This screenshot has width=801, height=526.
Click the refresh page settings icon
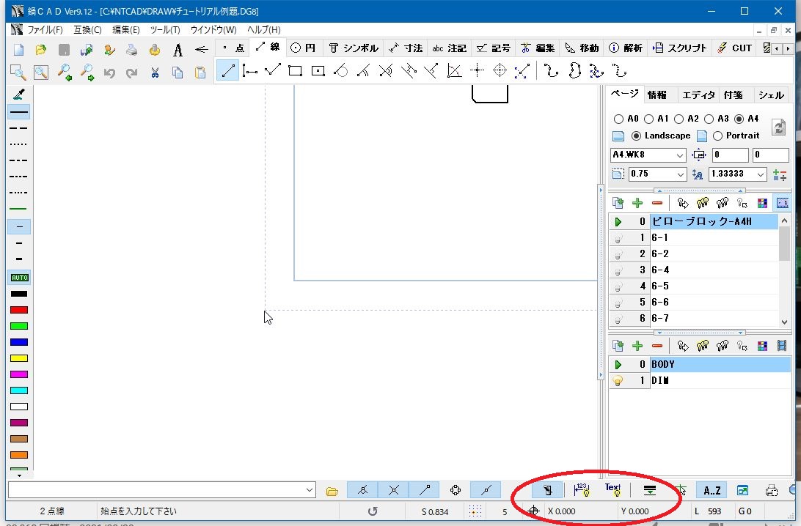click(779, 127)
